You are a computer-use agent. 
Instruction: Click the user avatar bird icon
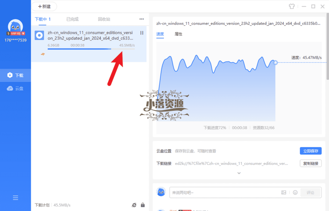(x=15, y=26)
